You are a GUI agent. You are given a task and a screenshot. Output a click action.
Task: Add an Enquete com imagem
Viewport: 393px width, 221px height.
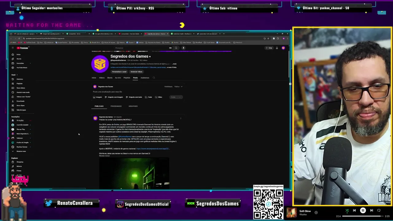pyautogui.click(x=114, y=97)
